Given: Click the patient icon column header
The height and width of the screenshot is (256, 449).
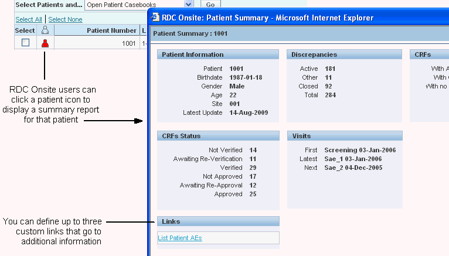Looking at the screenshot, I should 45,30.
